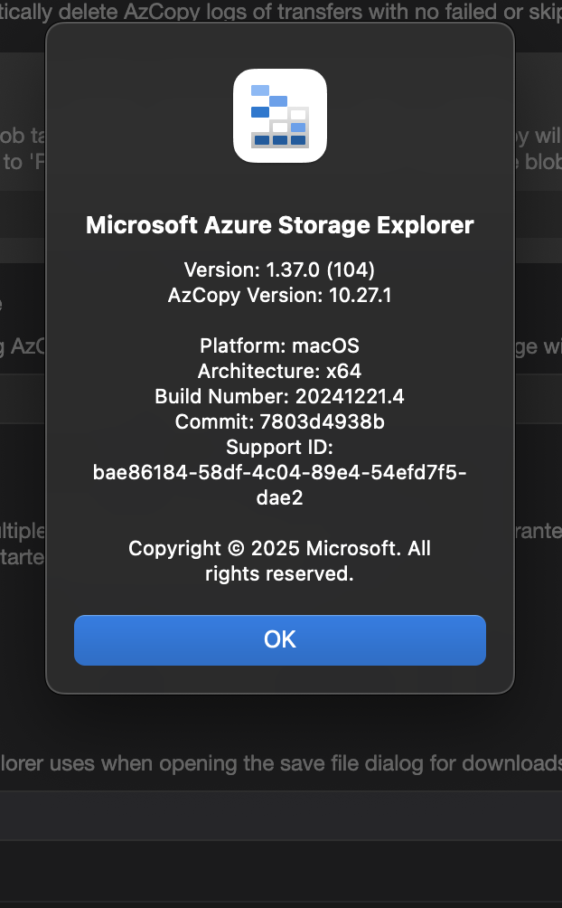562x908 pixels.
Task: Select the Architecture: x64 text
Action: pyautogui.click(x=279, y=371)
